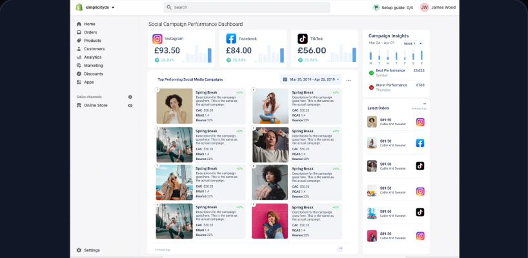Click the Latest Orders heading

click(378, 108)
